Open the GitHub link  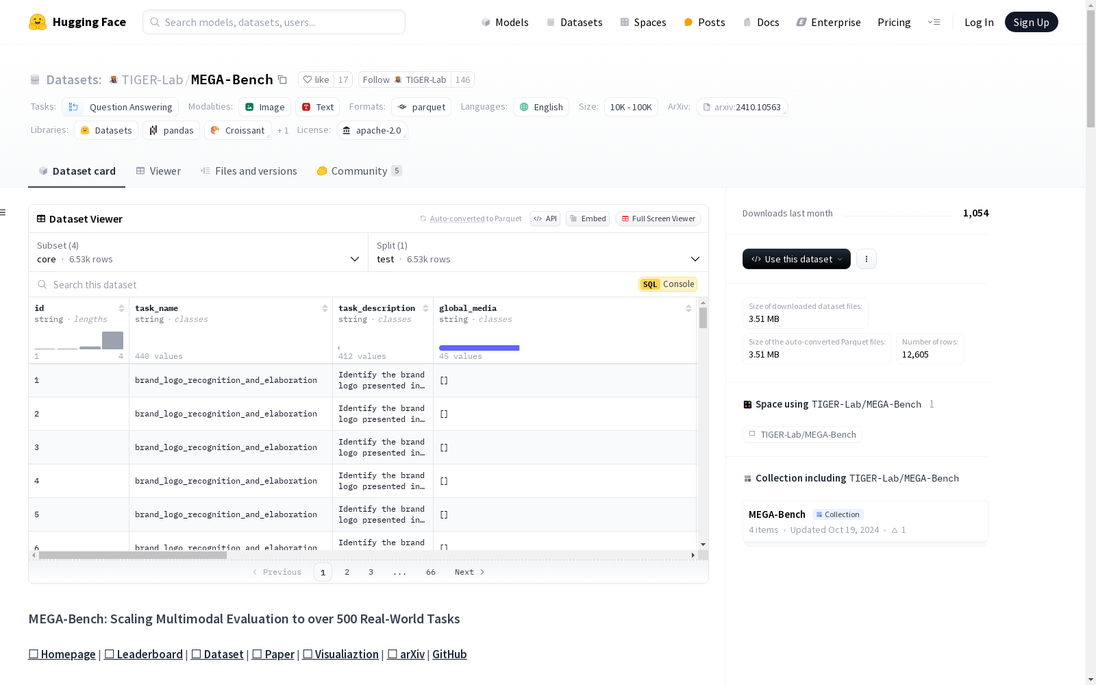click(449, 654)
